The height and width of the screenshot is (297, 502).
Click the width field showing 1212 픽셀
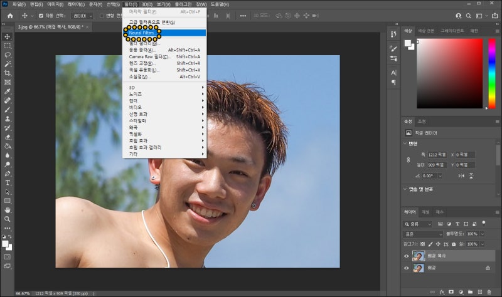pyautogui.click(x=437, y=155)
